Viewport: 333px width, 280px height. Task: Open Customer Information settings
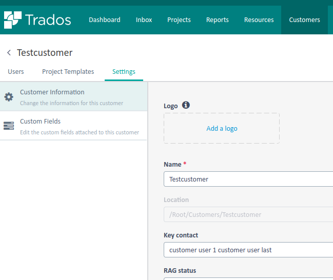tap(73, 97)
